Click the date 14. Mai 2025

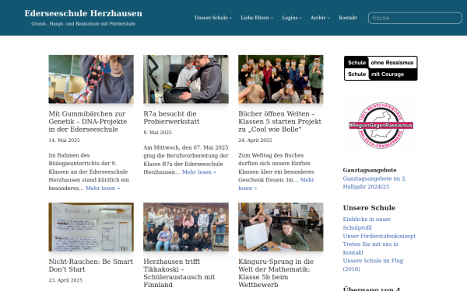[x=65, y=140]
